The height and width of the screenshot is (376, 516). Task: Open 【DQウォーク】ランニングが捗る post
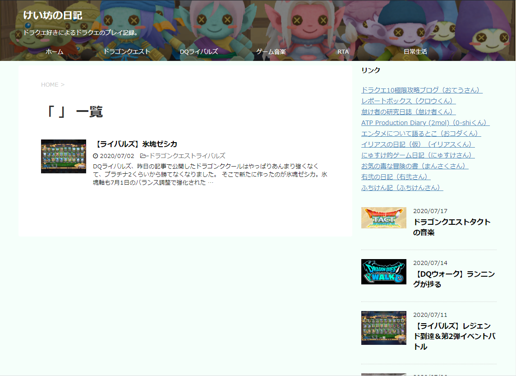point(454,279)
